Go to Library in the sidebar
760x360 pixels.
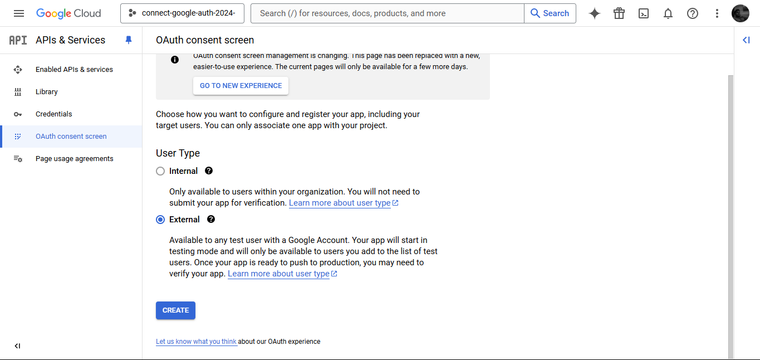click(x=46, y=91)
